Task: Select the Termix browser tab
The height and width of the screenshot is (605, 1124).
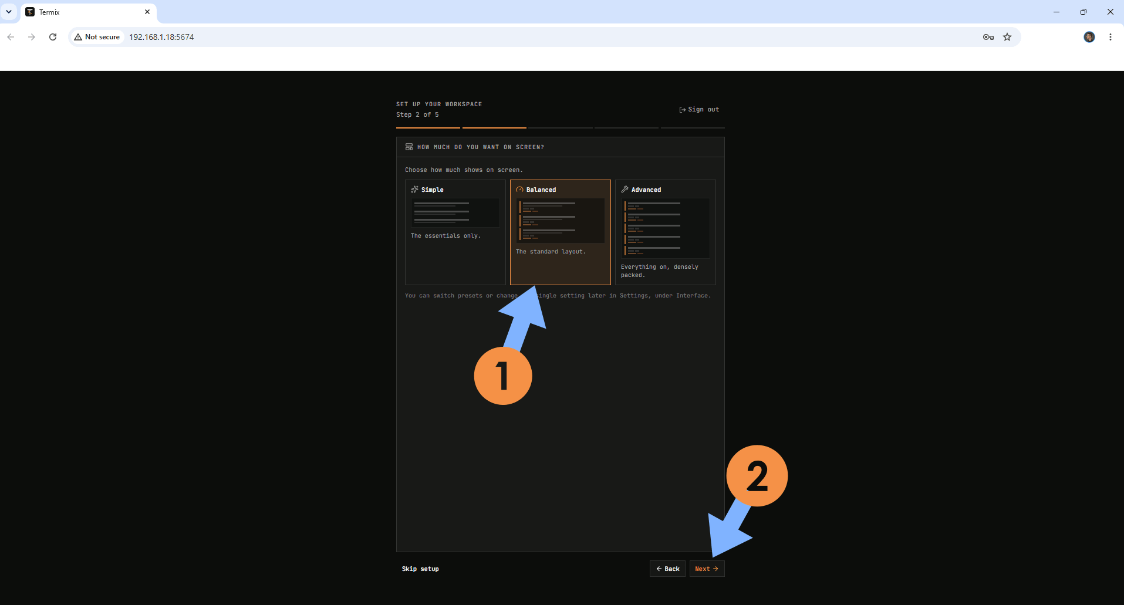Action: [x=88, y=12]
